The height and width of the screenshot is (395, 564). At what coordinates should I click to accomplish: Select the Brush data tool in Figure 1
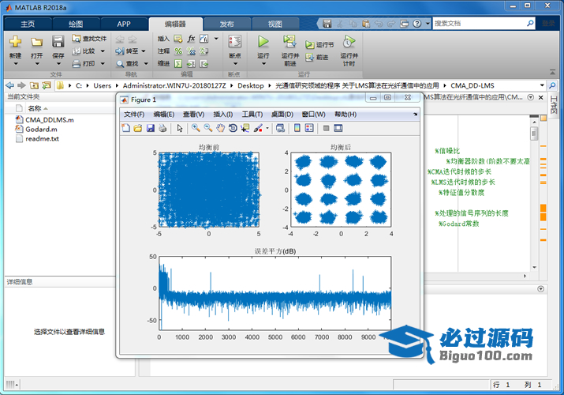(258, 128)
